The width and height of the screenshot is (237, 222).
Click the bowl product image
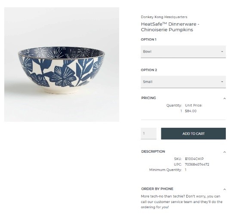[62, 65]
